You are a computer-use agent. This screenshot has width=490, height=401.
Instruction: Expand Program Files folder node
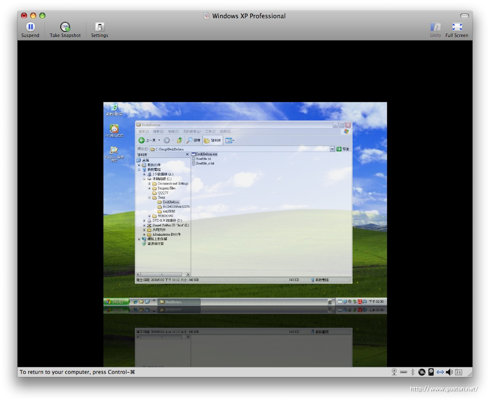[x=149, y=189]
